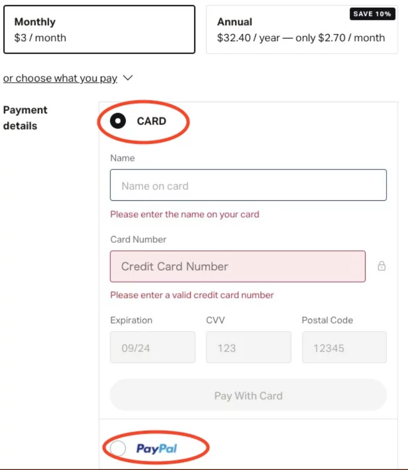Click the "Expiration" field label

[131, 320]
